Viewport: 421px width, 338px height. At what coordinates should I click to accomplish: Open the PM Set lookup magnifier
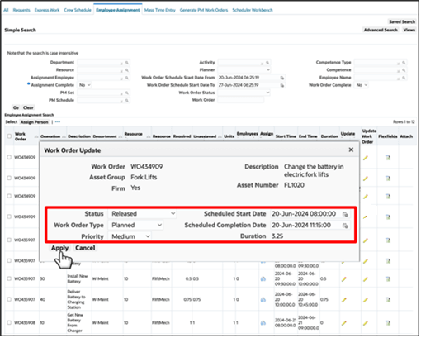pos(127,93)
